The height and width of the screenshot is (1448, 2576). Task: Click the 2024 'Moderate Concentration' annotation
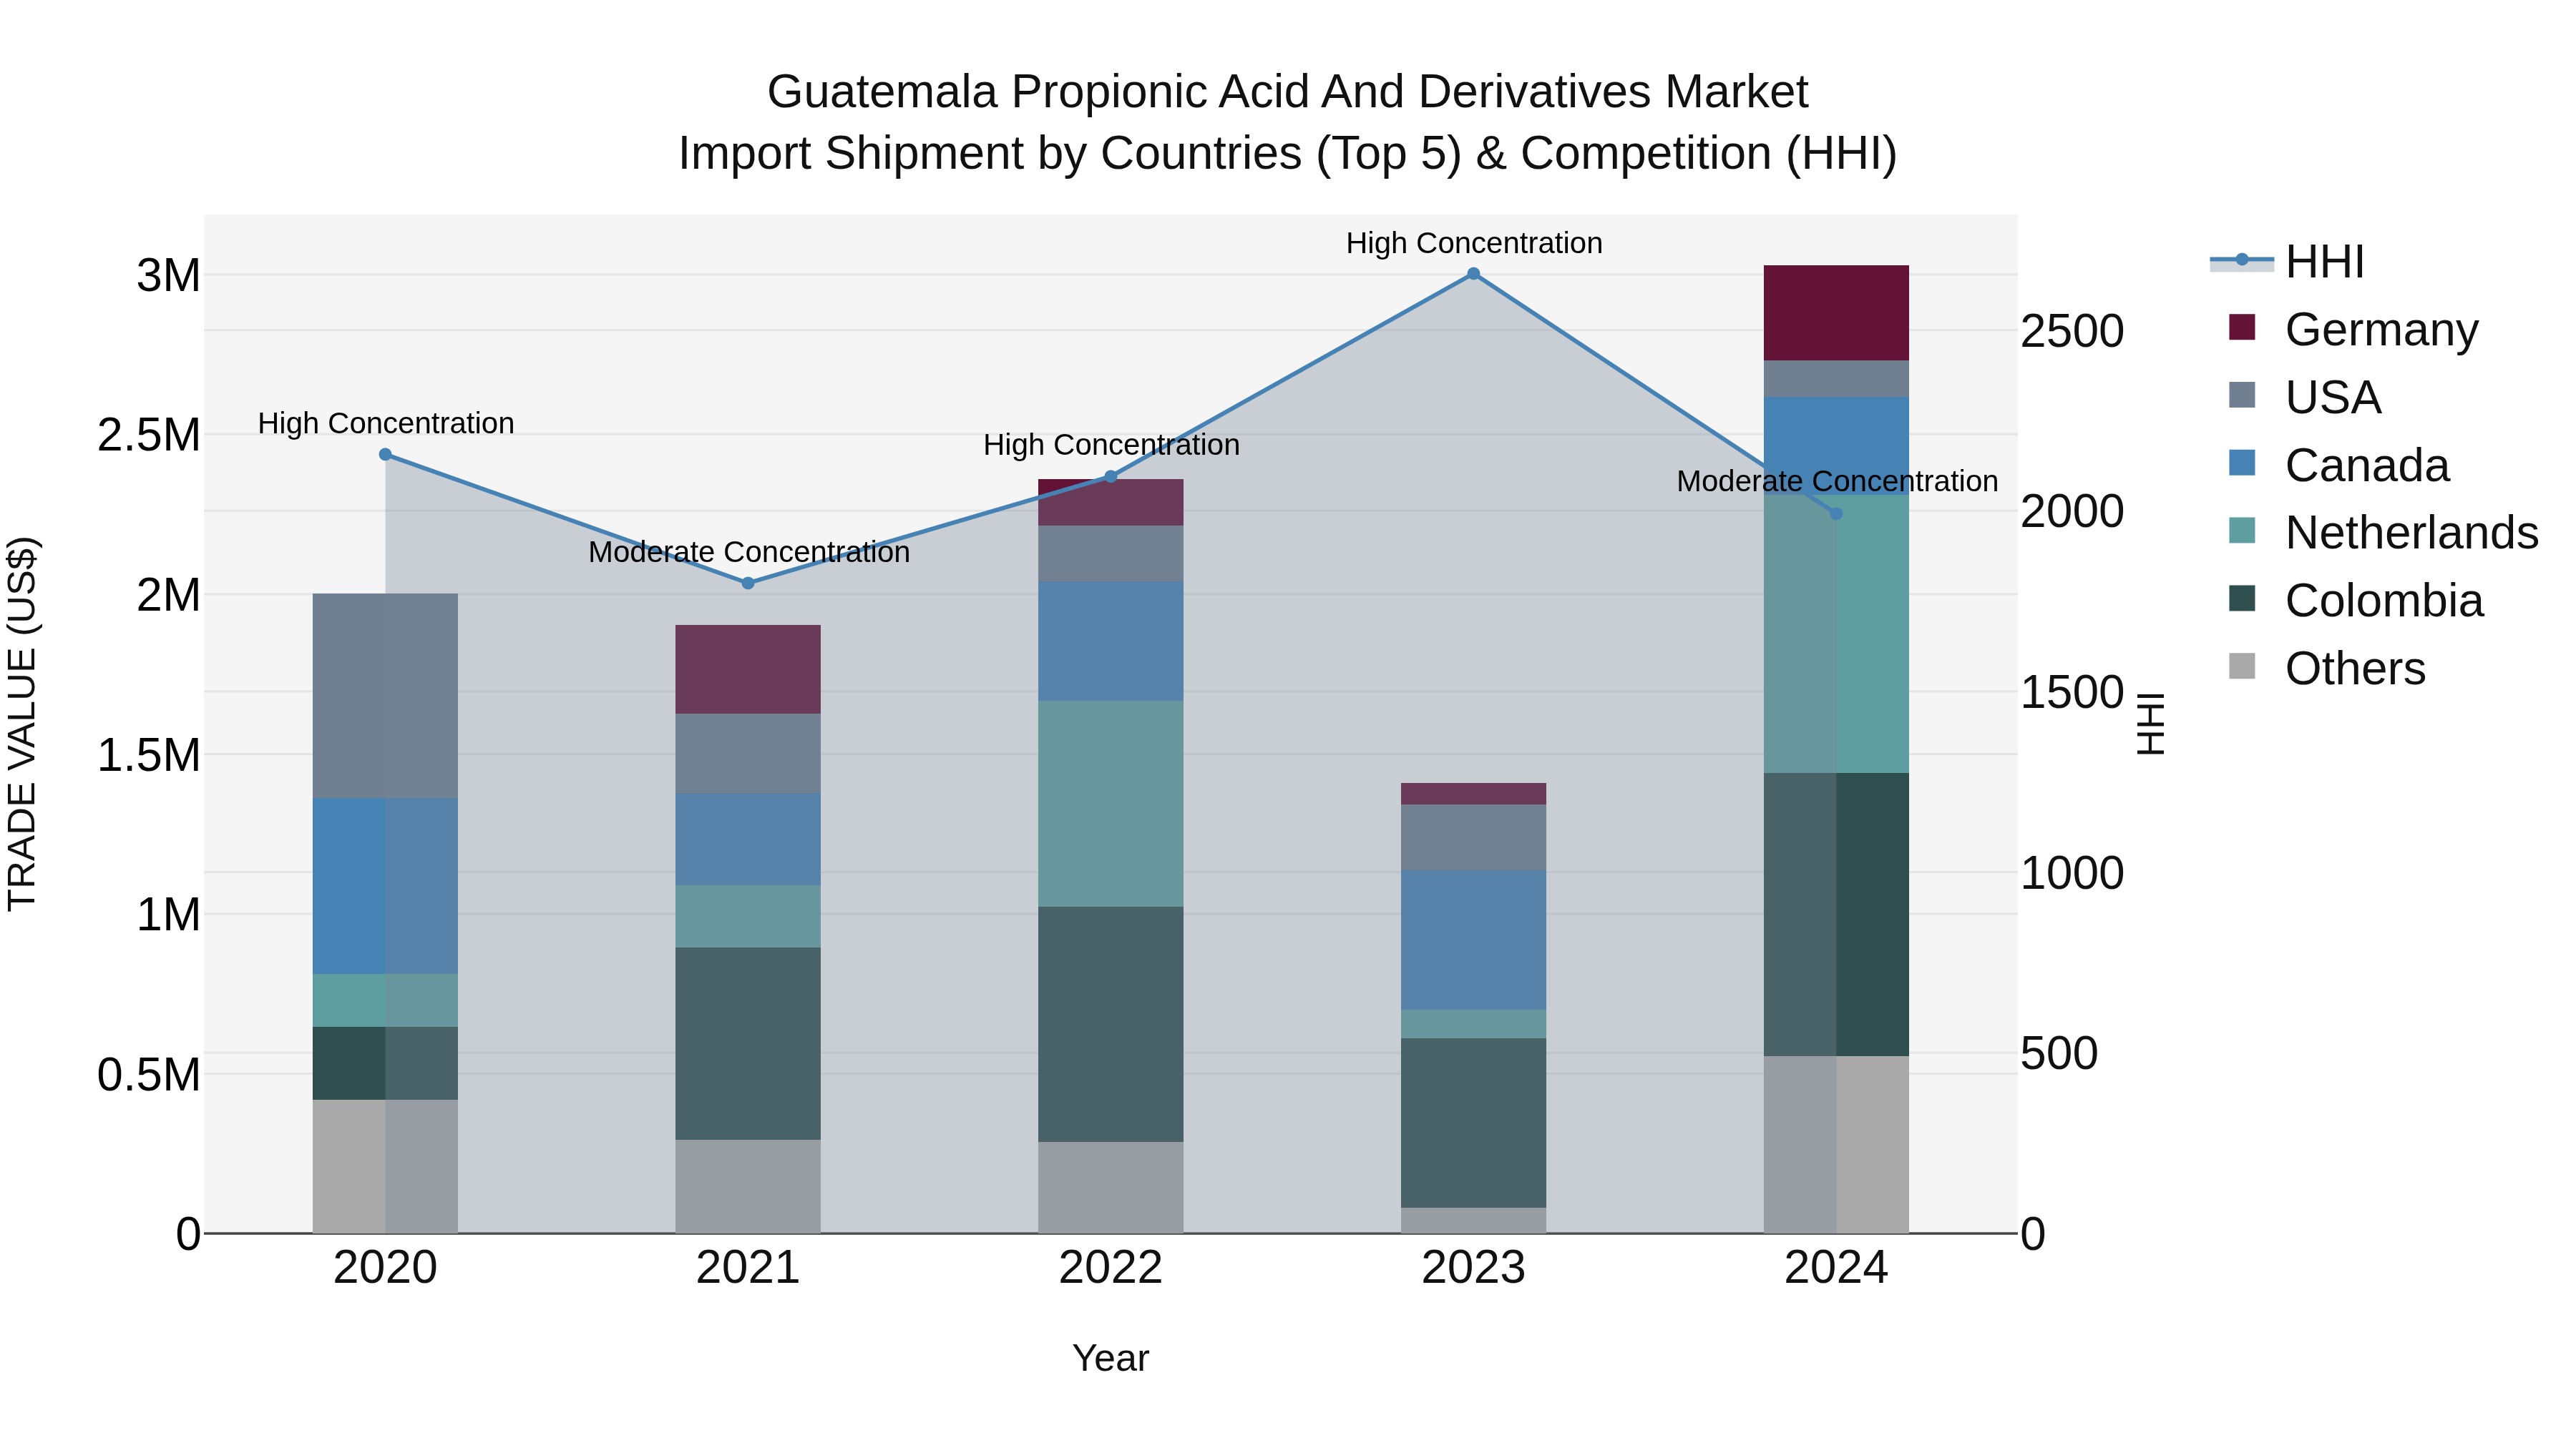pos(1837,482)
